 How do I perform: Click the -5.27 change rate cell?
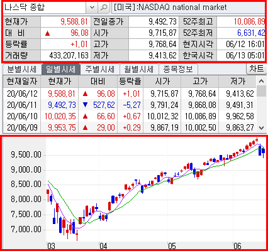point(131,105)
